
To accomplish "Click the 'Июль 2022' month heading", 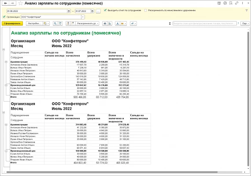I will tap(62, 109).
